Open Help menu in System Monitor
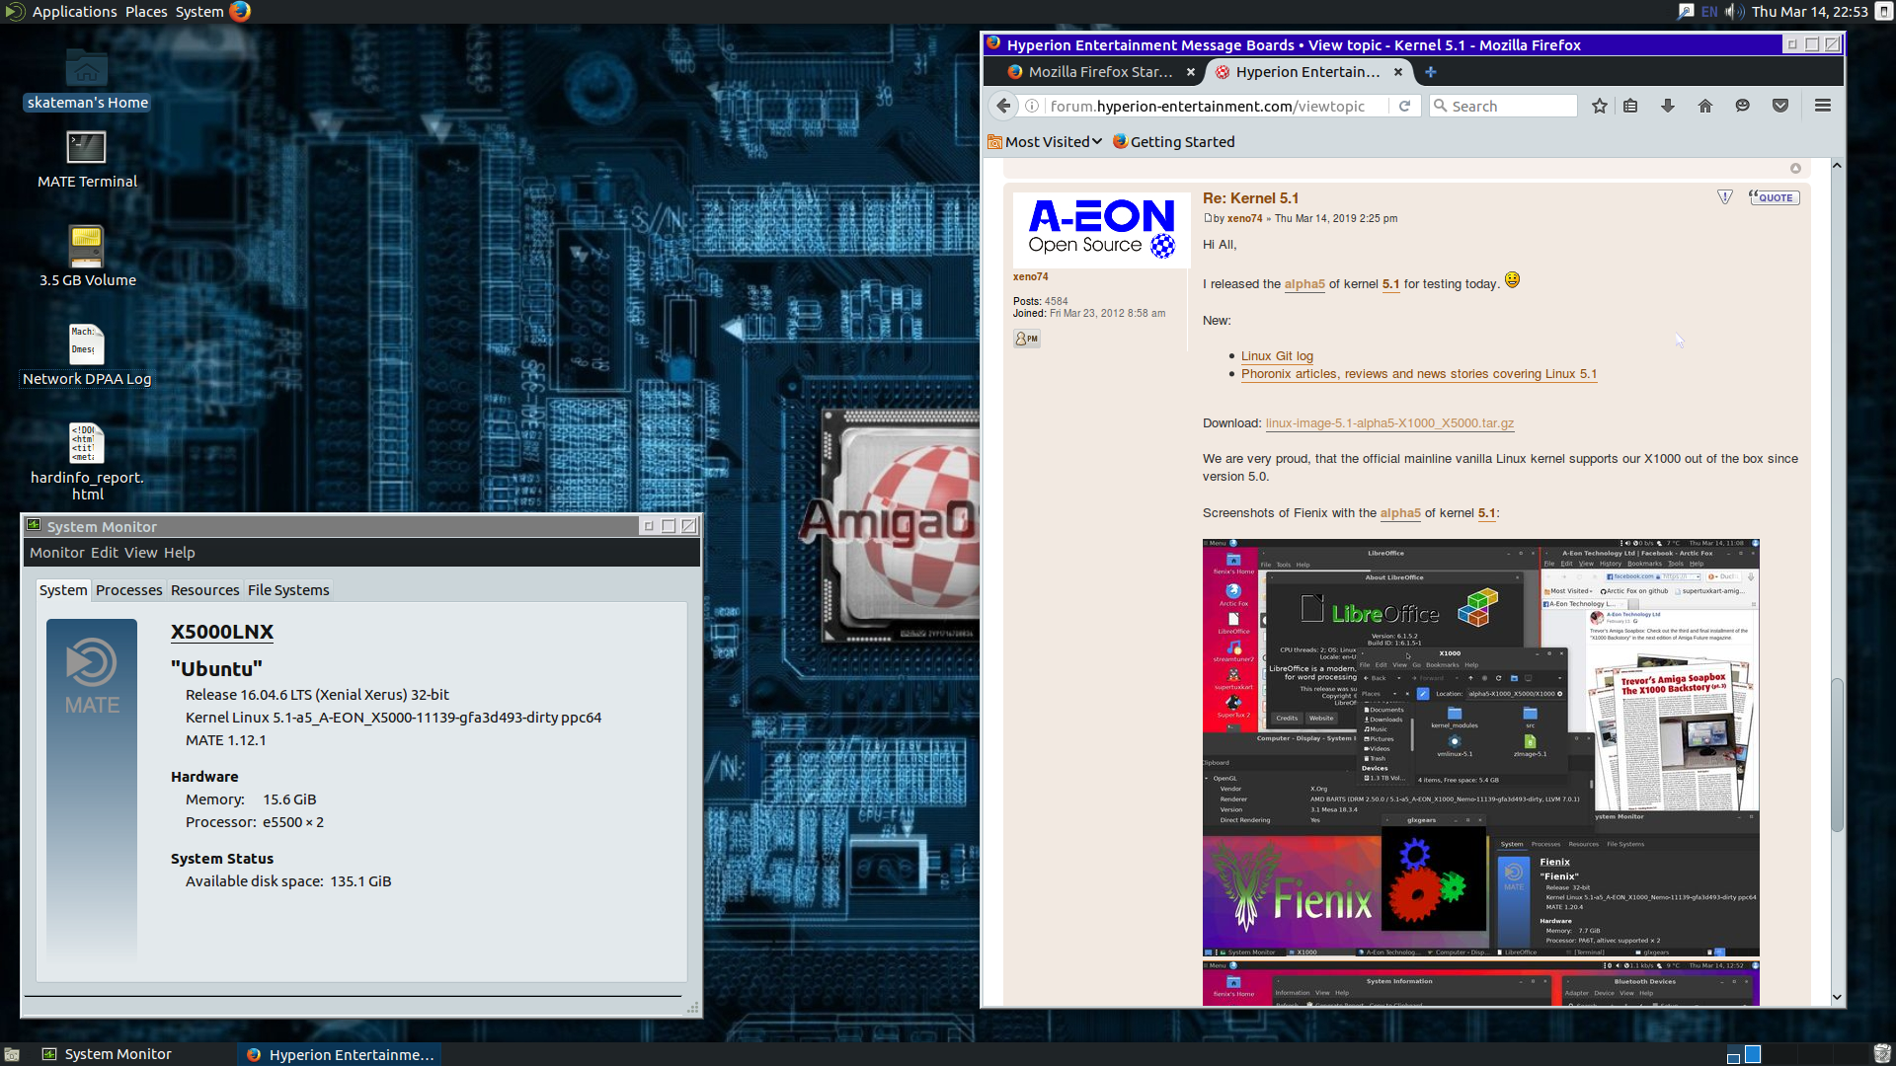Image resolution: width=1896 pixels, height=1066 pixels. pos(180,553)
